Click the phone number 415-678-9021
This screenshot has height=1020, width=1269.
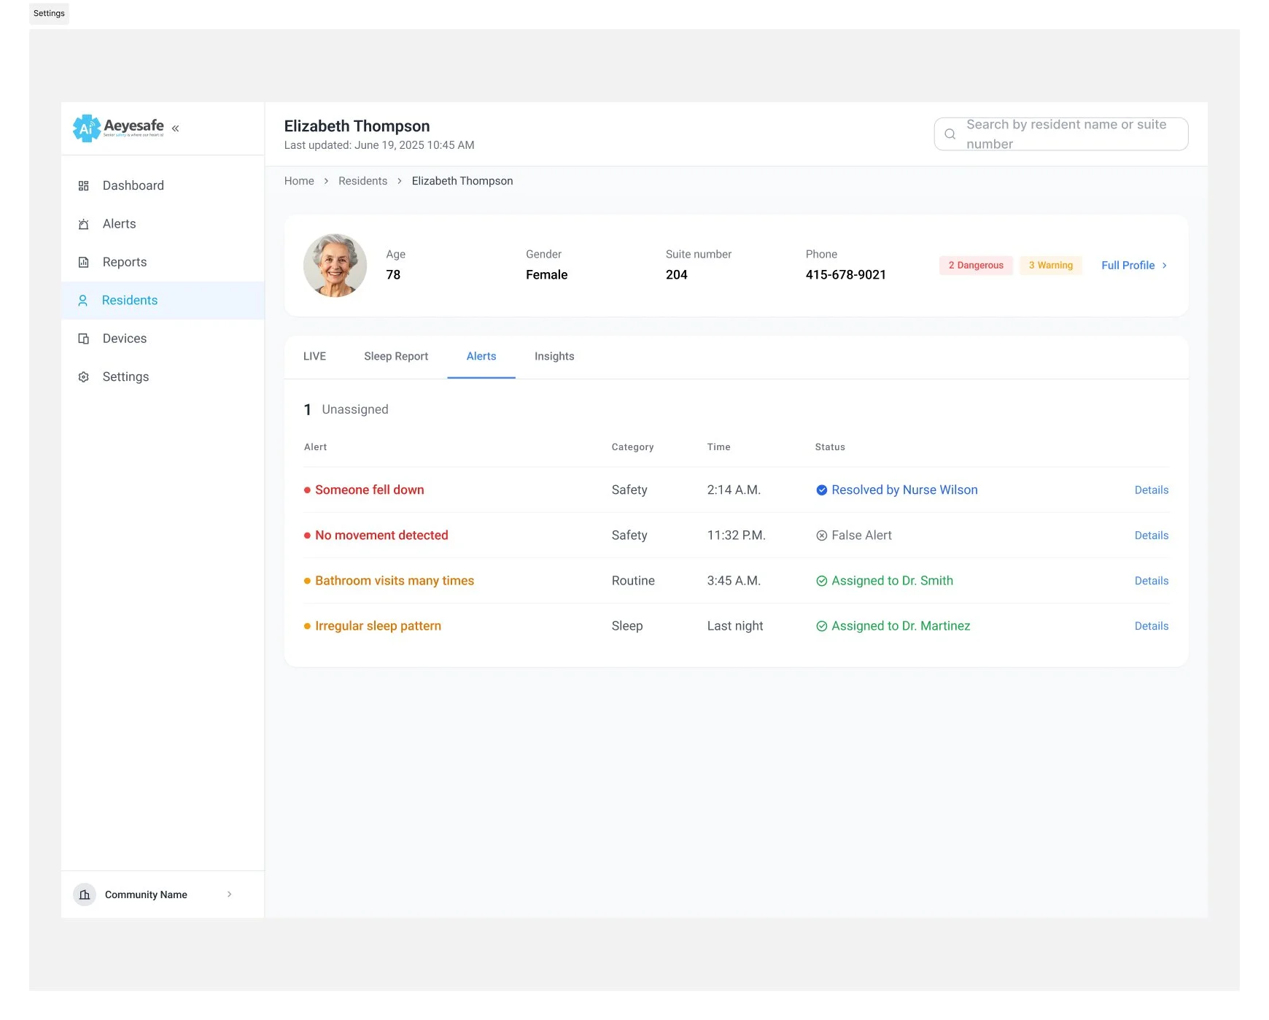coord(845,275)
